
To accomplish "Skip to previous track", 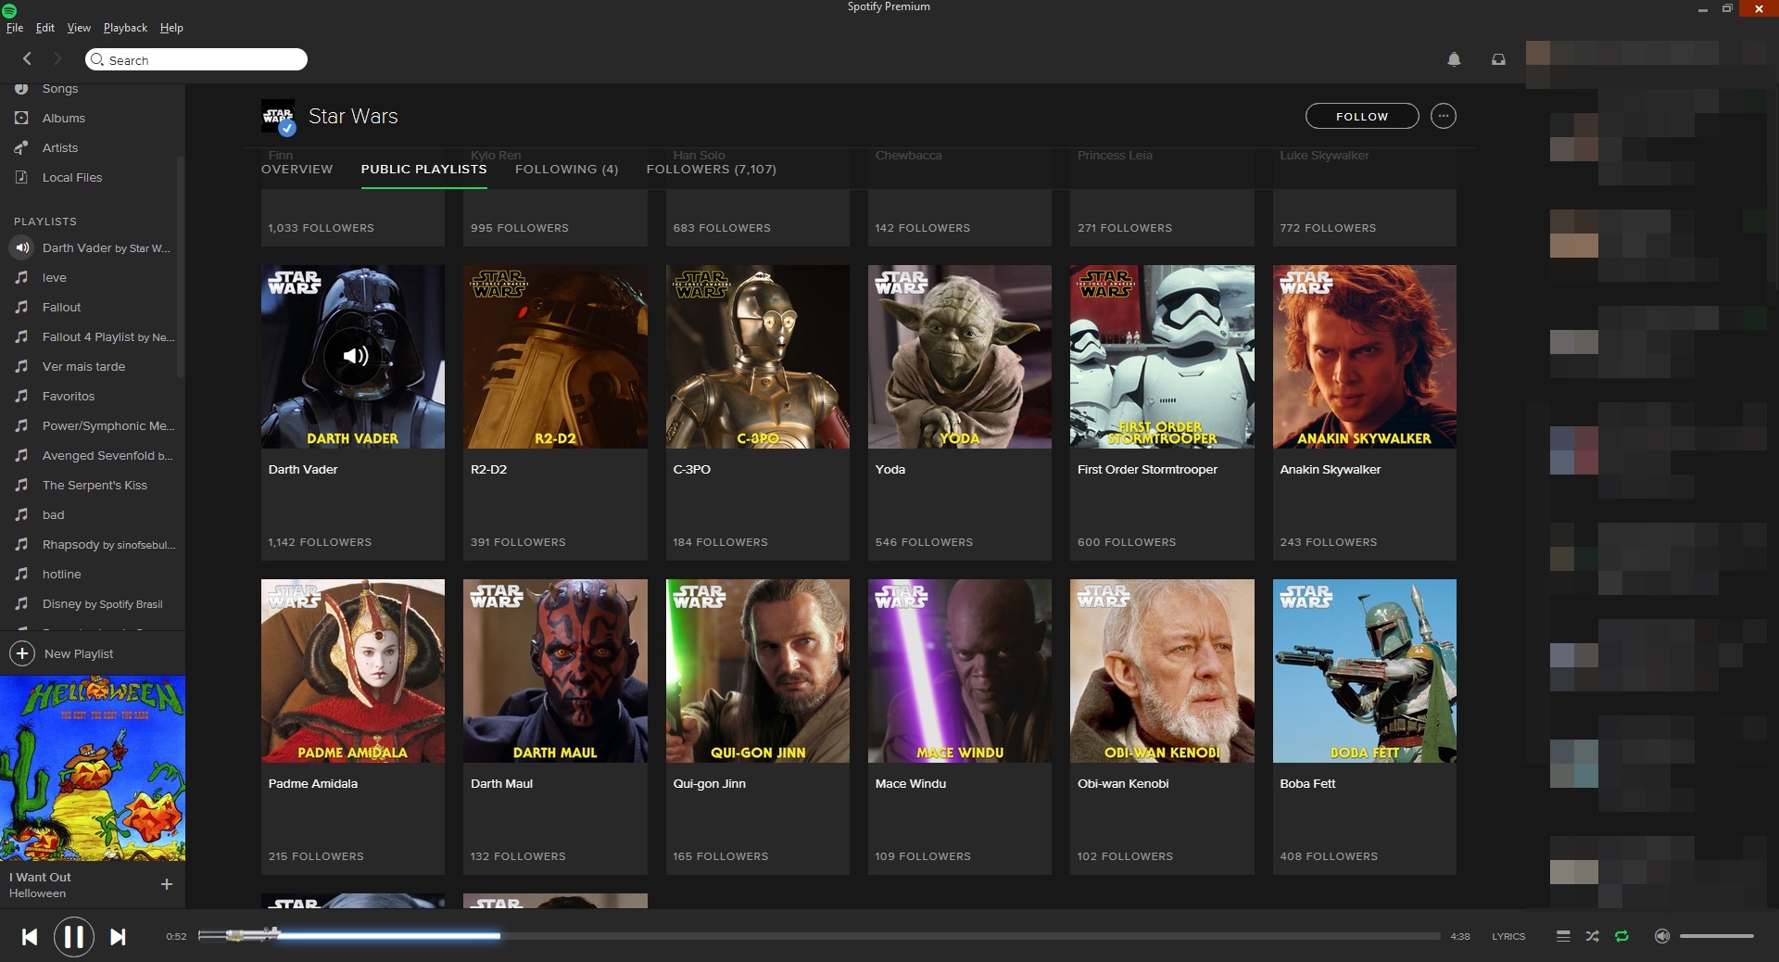I will (30, 937).
